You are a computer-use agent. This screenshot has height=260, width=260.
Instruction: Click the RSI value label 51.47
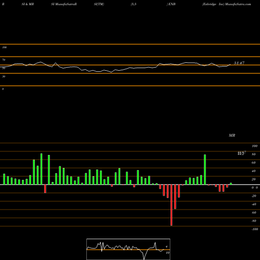(x=239, y=63)
